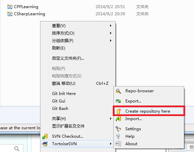Image resolution: width=194 pixels, height=152 pixels.
Task: Click the About info card icon
Action: click(118, 144)
